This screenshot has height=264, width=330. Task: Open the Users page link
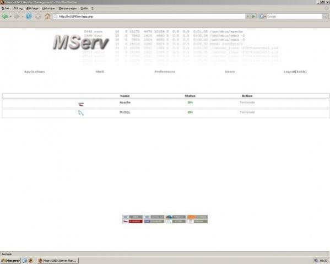coord(230,72)
